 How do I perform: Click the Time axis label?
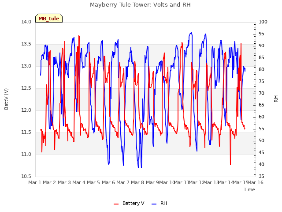[x=249, y=189]
